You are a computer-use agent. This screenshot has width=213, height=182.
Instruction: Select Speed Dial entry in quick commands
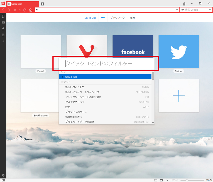click(105, 77)
